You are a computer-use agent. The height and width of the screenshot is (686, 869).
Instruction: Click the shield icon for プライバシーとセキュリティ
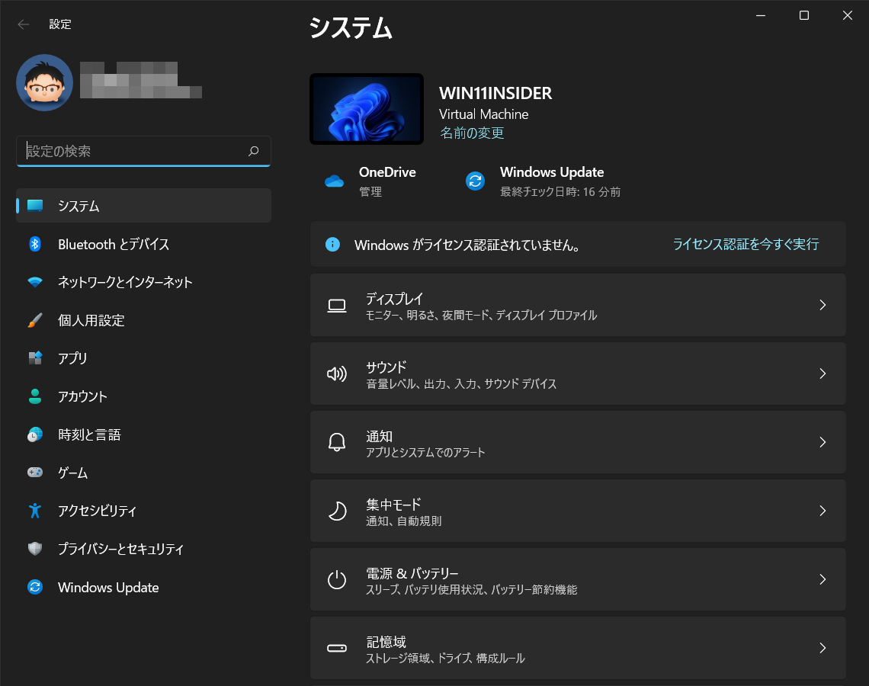coord(35,549)
